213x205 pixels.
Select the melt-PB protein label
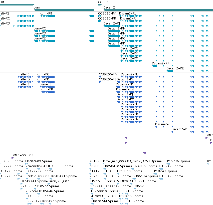[x=24, y=84]
